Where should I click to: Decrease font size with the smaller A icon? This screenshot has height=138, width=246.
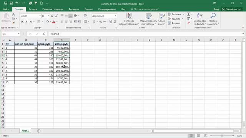pos(57,16)
